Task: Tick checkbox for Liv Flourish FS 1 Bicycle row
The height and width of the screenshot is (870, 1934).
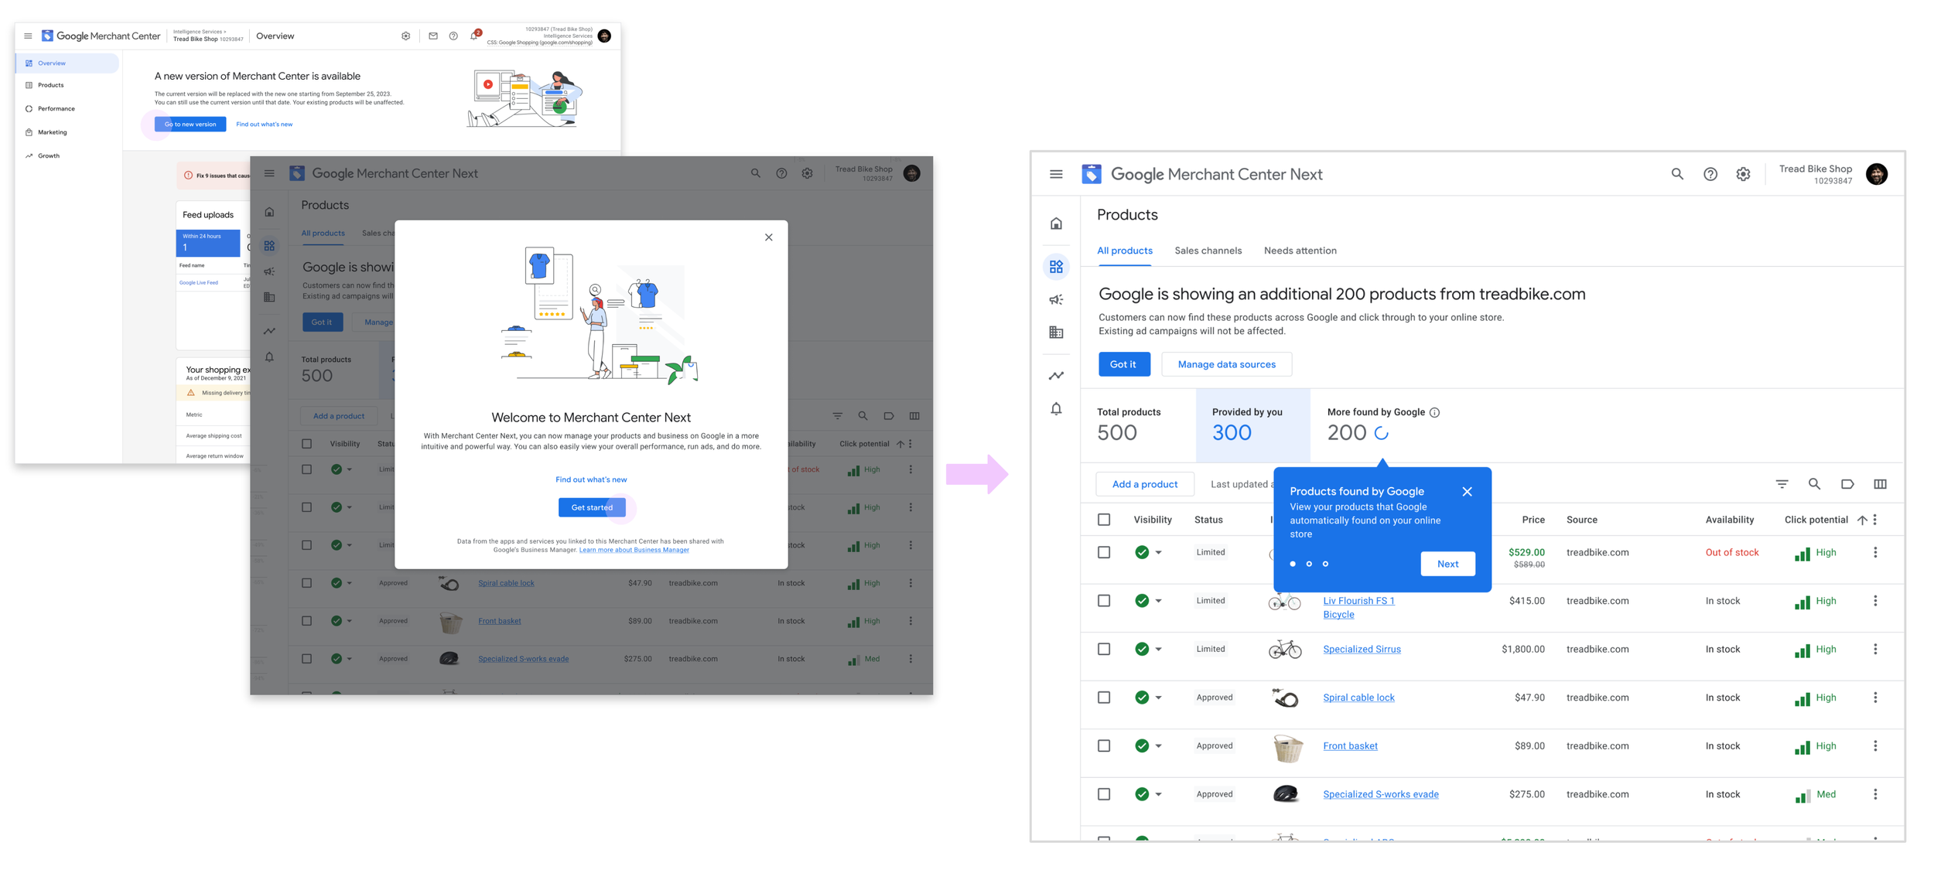Action: (x=1104, y=601)
